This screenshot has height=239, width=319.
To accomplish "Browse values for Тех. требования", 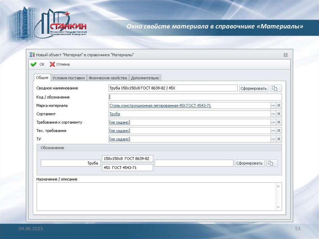I will point(273,131).
